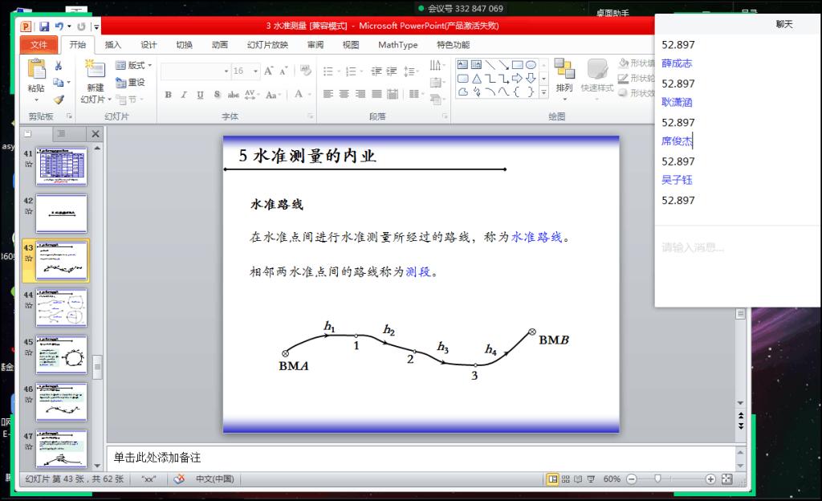This screenshot has height=501, width=822.
Task: Click the Undo arrow icon
Action: pos(59,27)
